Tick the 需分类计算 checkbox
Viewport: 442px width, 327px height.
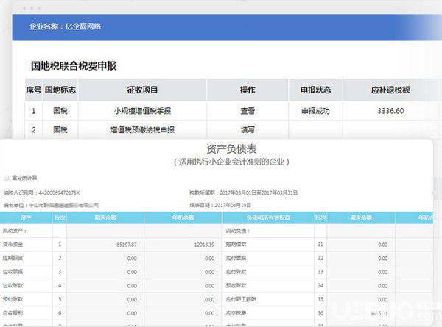coord(6,178)
